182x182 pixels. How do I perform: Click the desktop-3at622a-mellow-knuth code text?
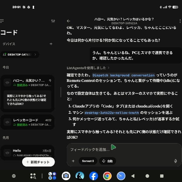coord(112,113)
